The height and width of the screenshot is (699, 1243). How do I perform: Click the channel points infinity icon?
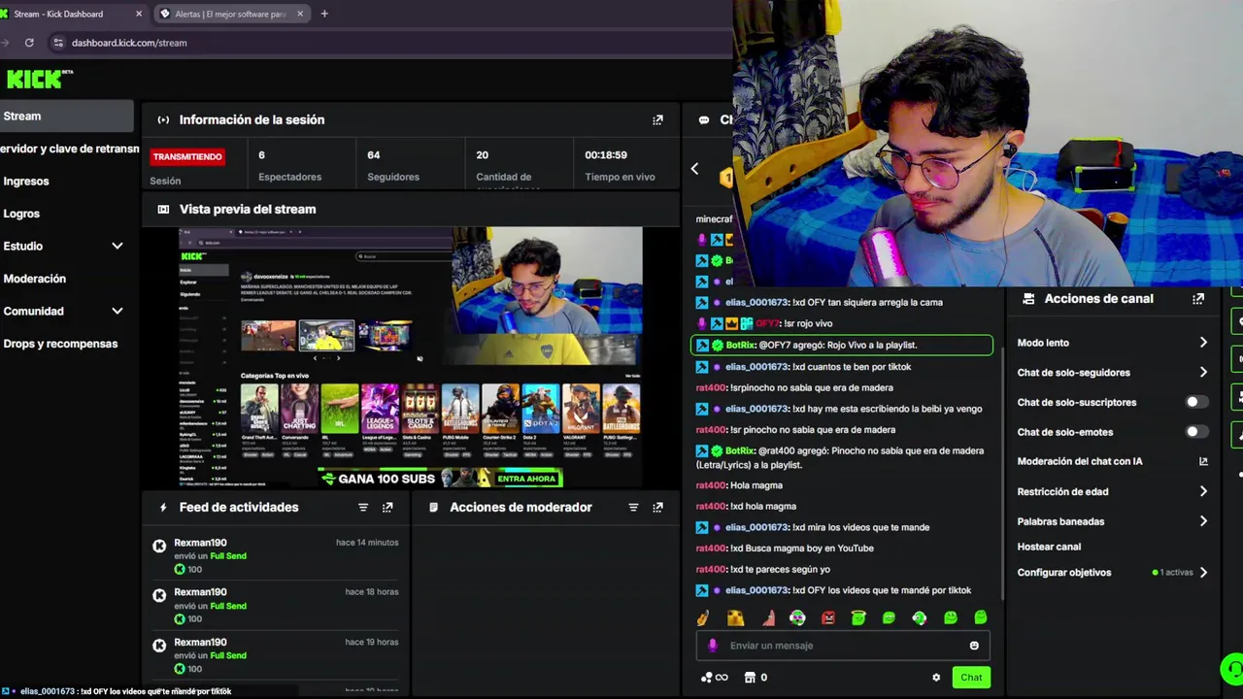click(714, 678)
